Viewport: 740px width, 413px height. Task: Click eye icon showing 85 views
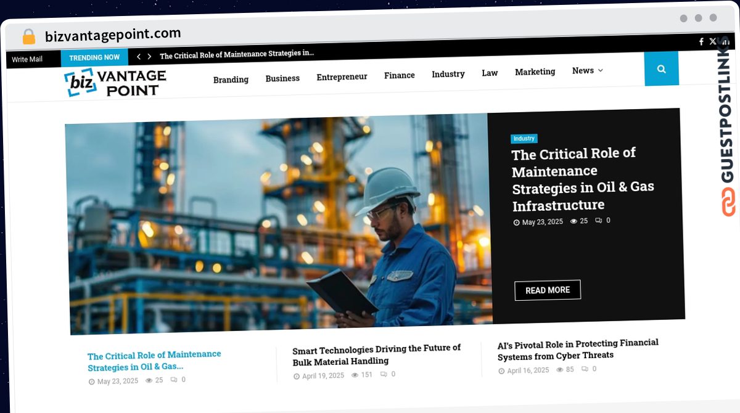560,370
